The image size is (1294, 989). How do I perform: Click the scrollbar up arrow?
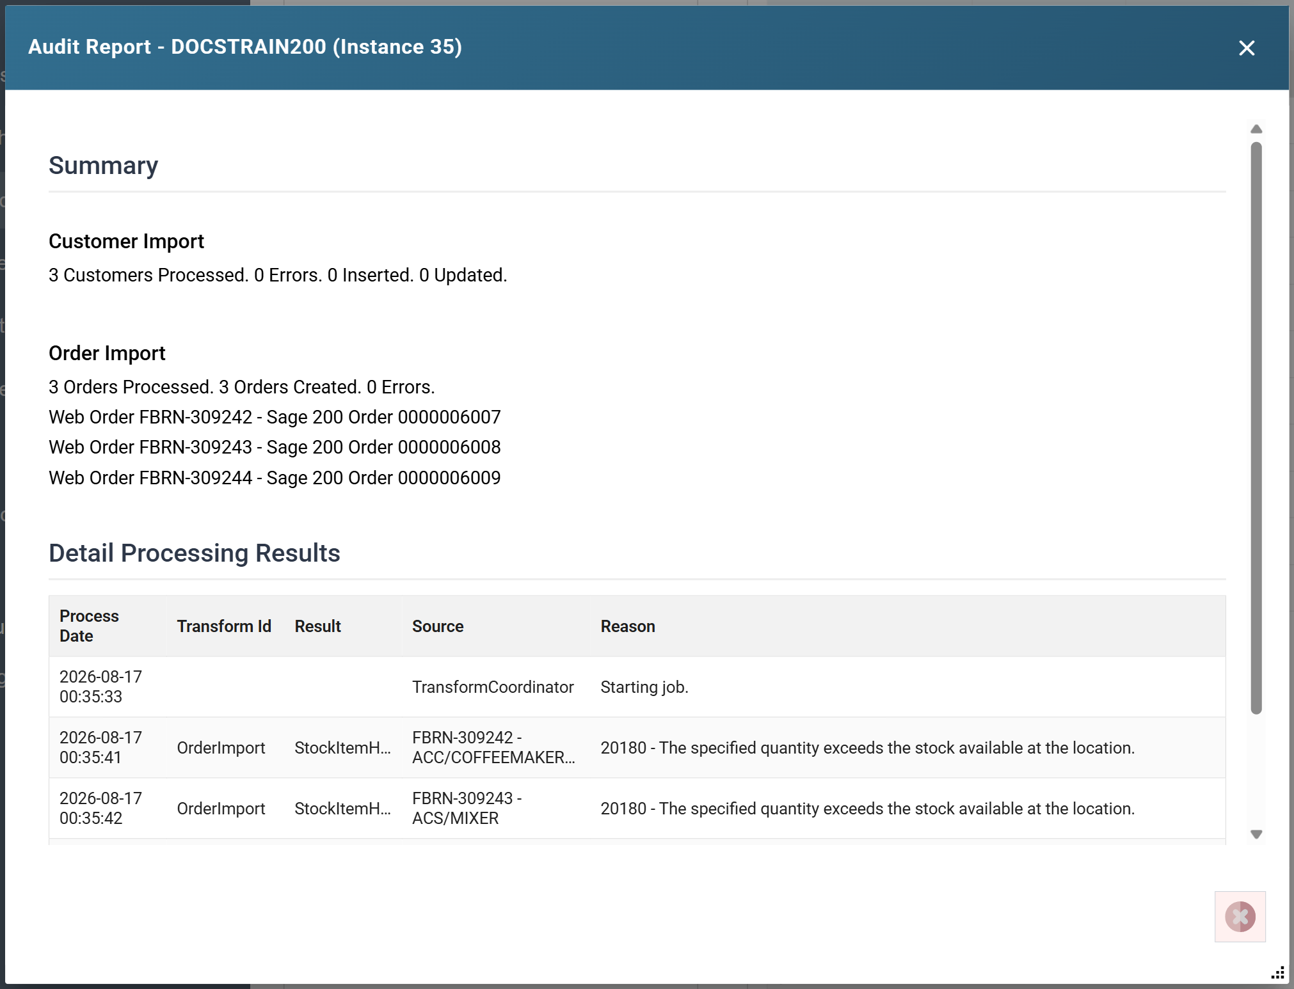(x=1256, y=129)
